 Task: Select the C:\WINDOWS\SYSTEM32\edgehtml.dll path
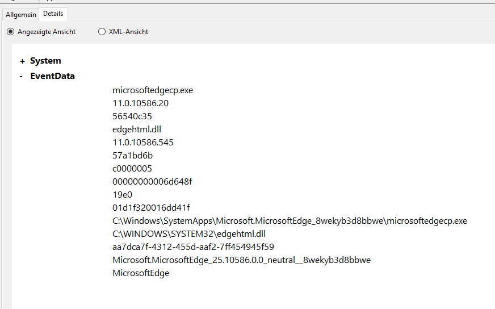(189, 234)
